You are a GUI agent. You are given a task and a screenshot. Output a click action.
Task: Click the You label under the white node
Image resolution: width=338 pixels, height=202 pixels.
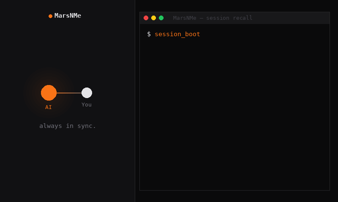click(87, 104)
